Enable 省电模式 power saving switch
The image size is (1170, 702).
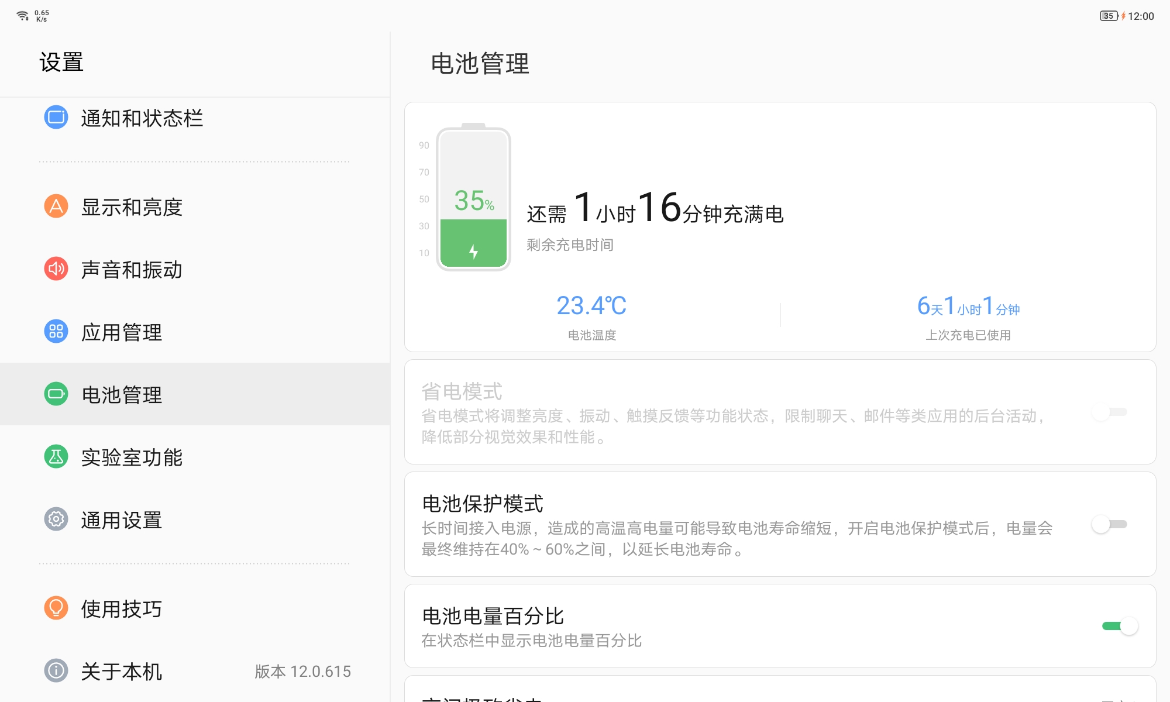(1110, 412)
